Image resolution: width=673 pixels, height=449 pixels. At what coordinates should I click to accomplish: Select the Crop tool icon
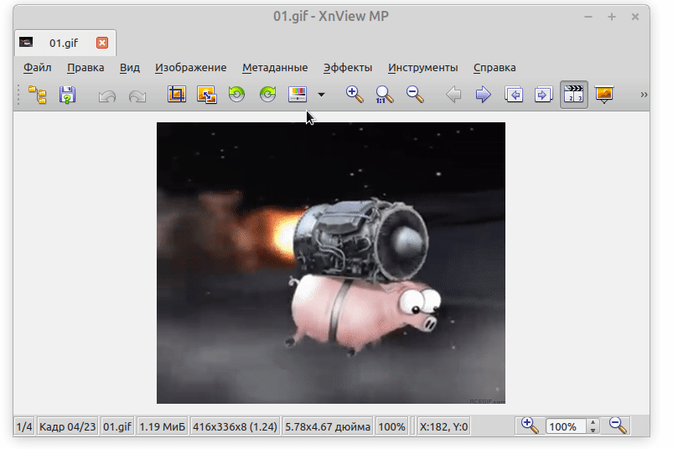[176, 94]
